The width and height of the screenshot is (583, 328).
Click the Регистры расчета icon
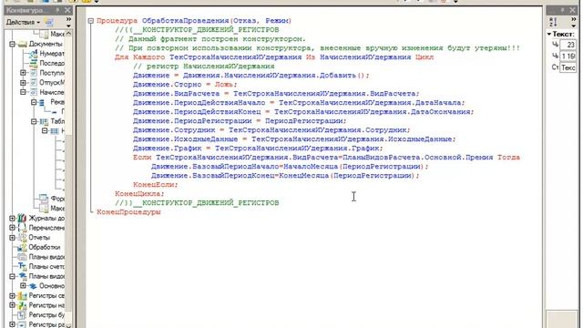(x=22, y=324)
